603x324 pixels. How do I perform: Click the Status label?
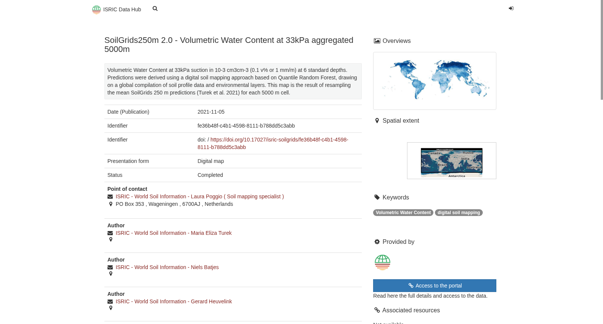click(x=115, y=175)
